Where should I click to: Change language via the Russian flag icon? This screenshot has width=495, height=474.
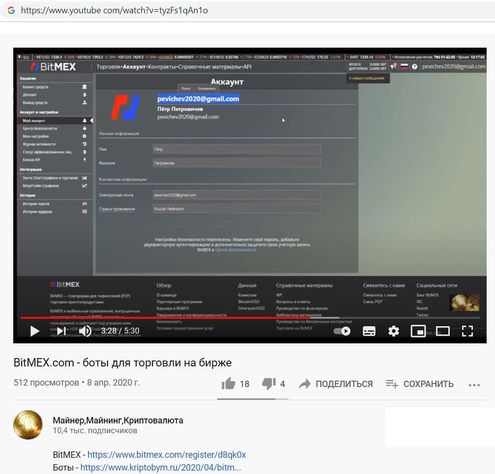pyautogui.click(x=404, y=66)
